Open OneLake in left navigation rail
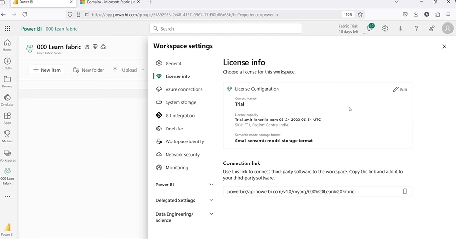 click(x=7, y=100)
